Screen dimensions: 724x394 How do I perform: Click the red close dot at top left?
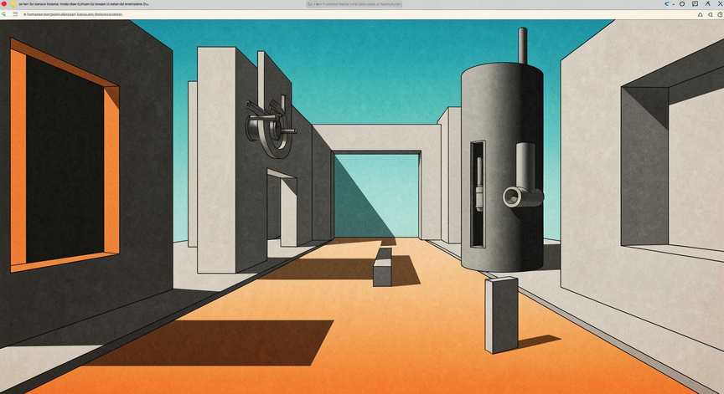[x=3, y=3]
